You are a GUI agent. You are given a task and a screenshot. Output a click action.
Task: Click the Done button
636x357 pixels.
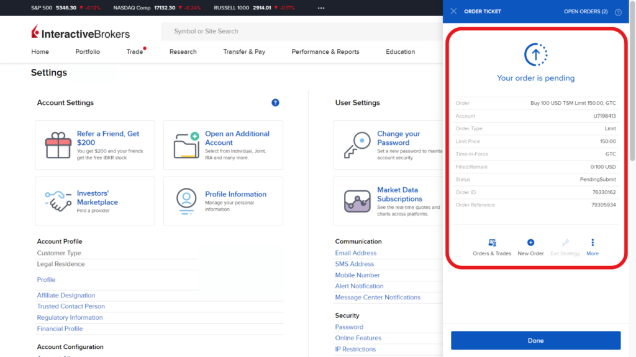535,340
